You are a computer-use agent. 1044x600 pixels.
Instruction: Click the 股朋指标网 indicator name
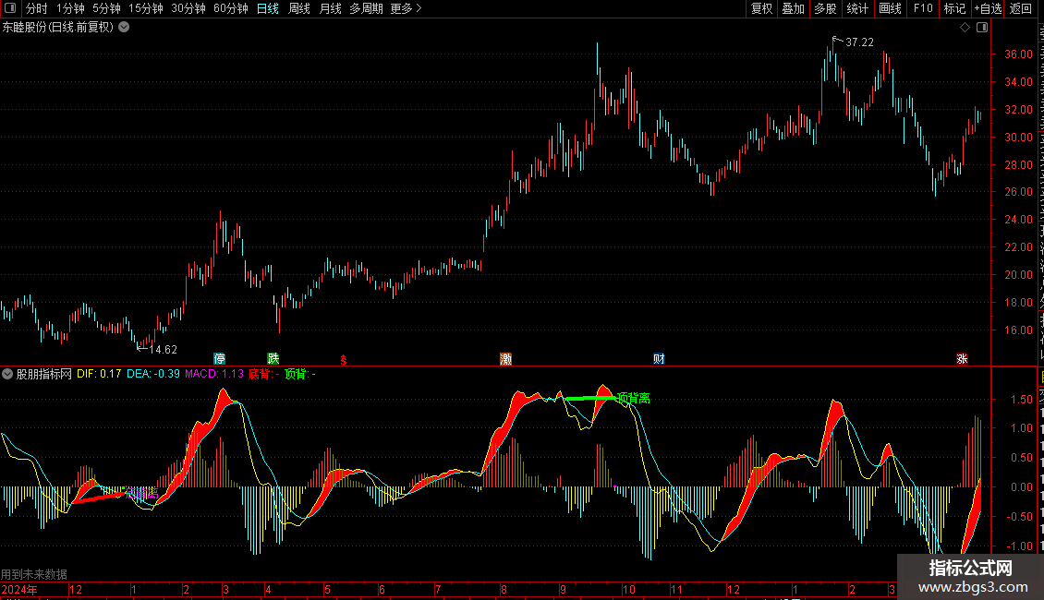pyautogui.click(x=44, y=374)
